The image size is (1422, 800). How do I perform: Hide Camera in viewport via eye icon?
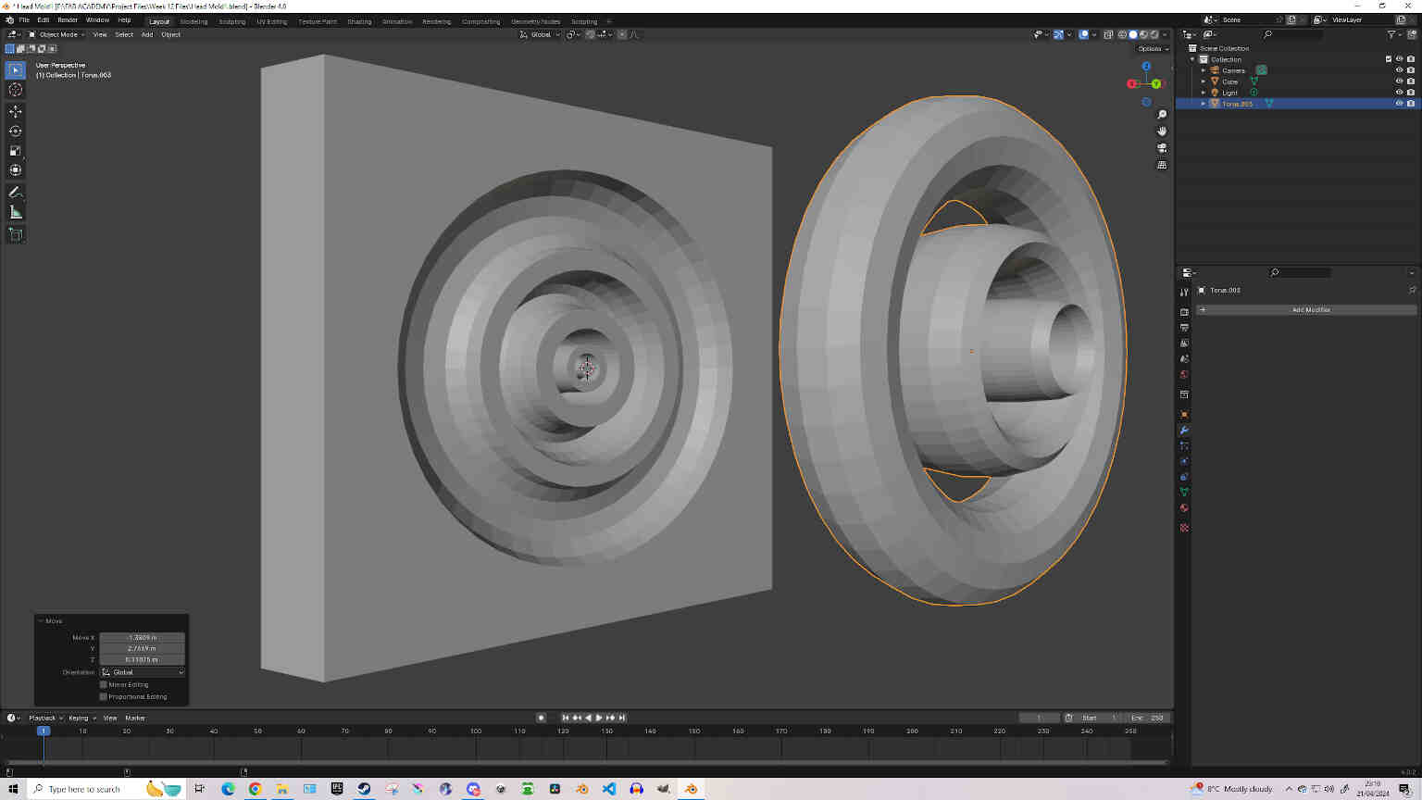click(1399, 70)
